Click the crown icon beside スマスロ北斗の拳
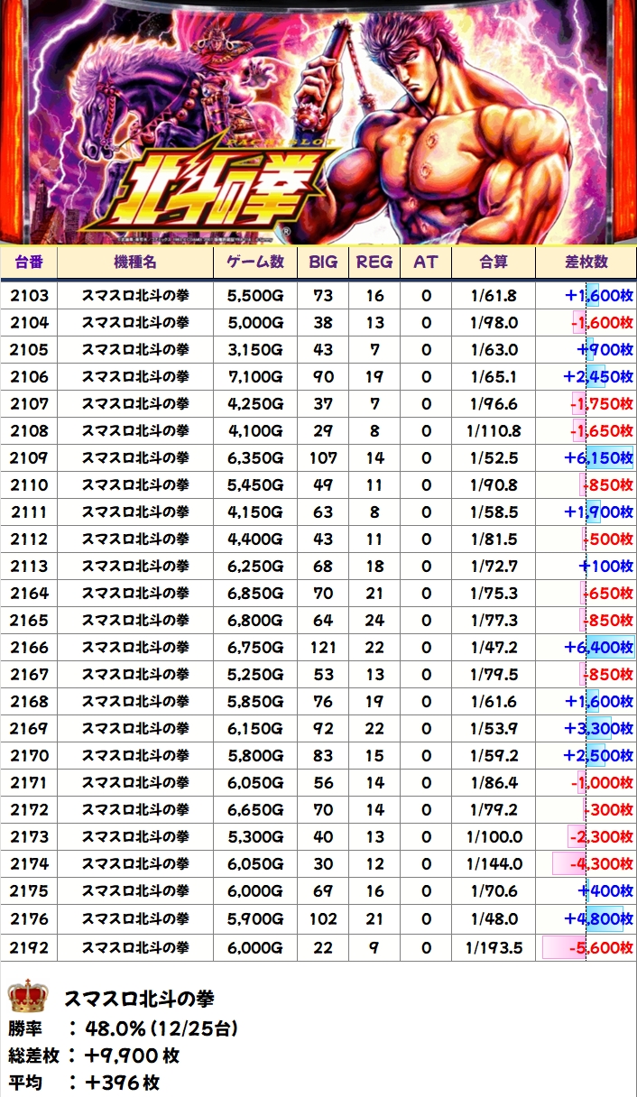 (x=27, y=997)
